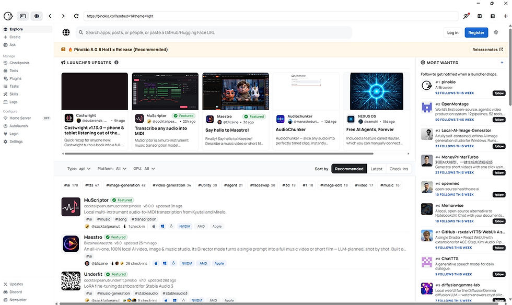512x305 pixels.
Task: Select the Check-ins sort tab
Action: (x=398, y=169)
